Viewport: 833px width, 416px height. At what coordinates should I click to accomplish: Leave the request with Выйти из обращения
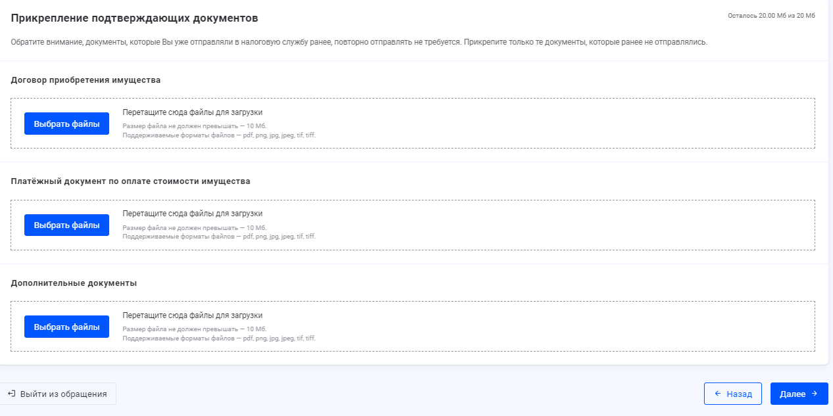point(57,394)
